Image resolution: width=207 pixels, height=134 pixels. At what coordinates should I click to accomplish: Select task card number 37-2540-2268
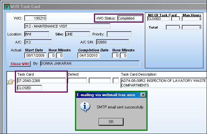pos(41,81)
